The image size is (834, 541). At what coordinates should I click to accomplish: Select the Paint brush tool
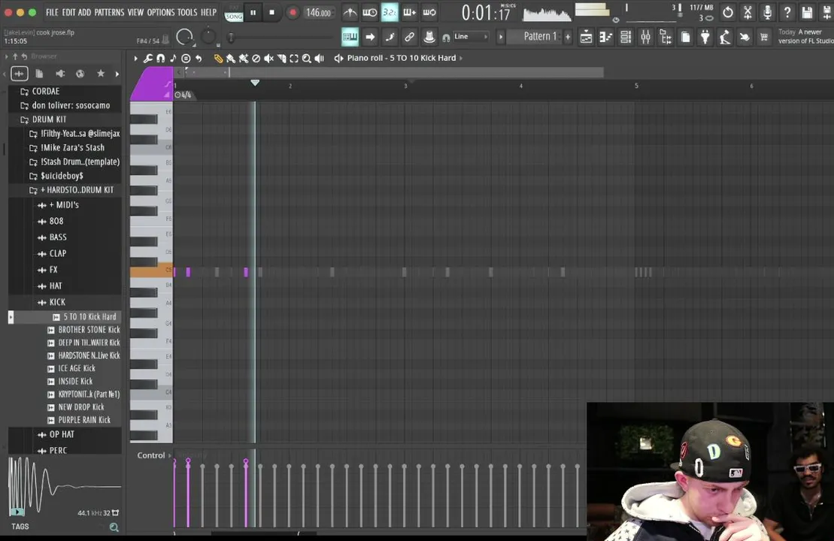(231, 59)
